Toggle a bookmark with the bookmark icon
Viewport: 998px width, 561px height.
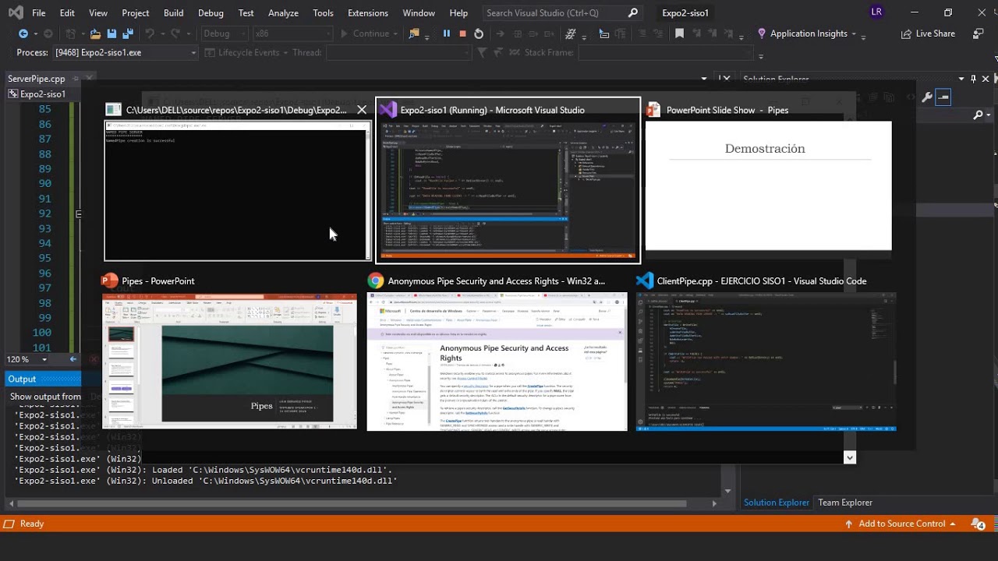coord(679,34)
